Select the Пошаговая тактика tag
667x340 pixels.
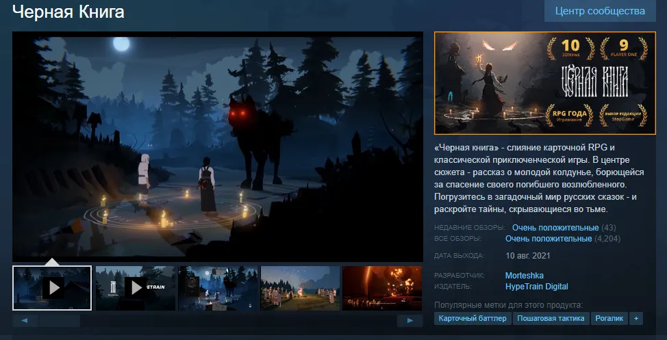tap(551, 318)
